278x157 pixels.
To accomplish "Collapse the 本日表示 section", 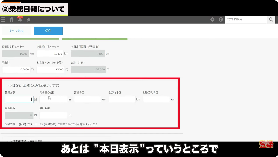I will click(x=7, y=85).
